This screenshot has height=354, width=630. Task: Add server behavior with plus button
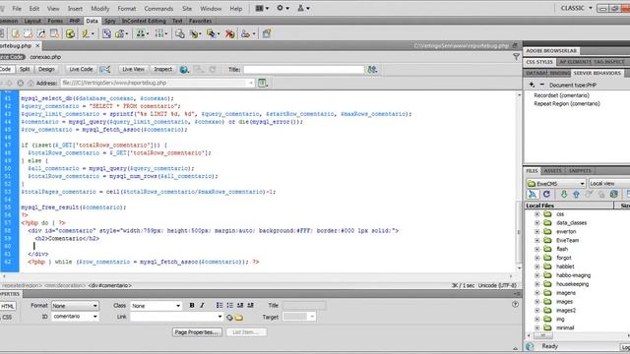532,85
